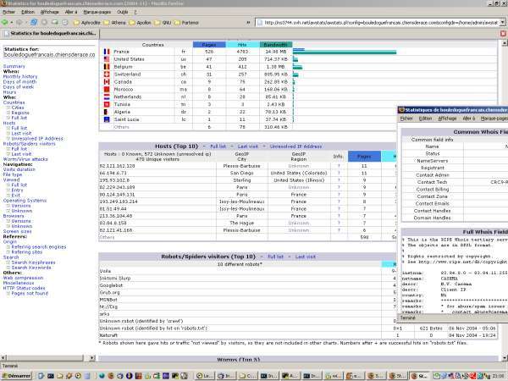Click Unresolved IP Address link in Hosts header

[295, 146]
